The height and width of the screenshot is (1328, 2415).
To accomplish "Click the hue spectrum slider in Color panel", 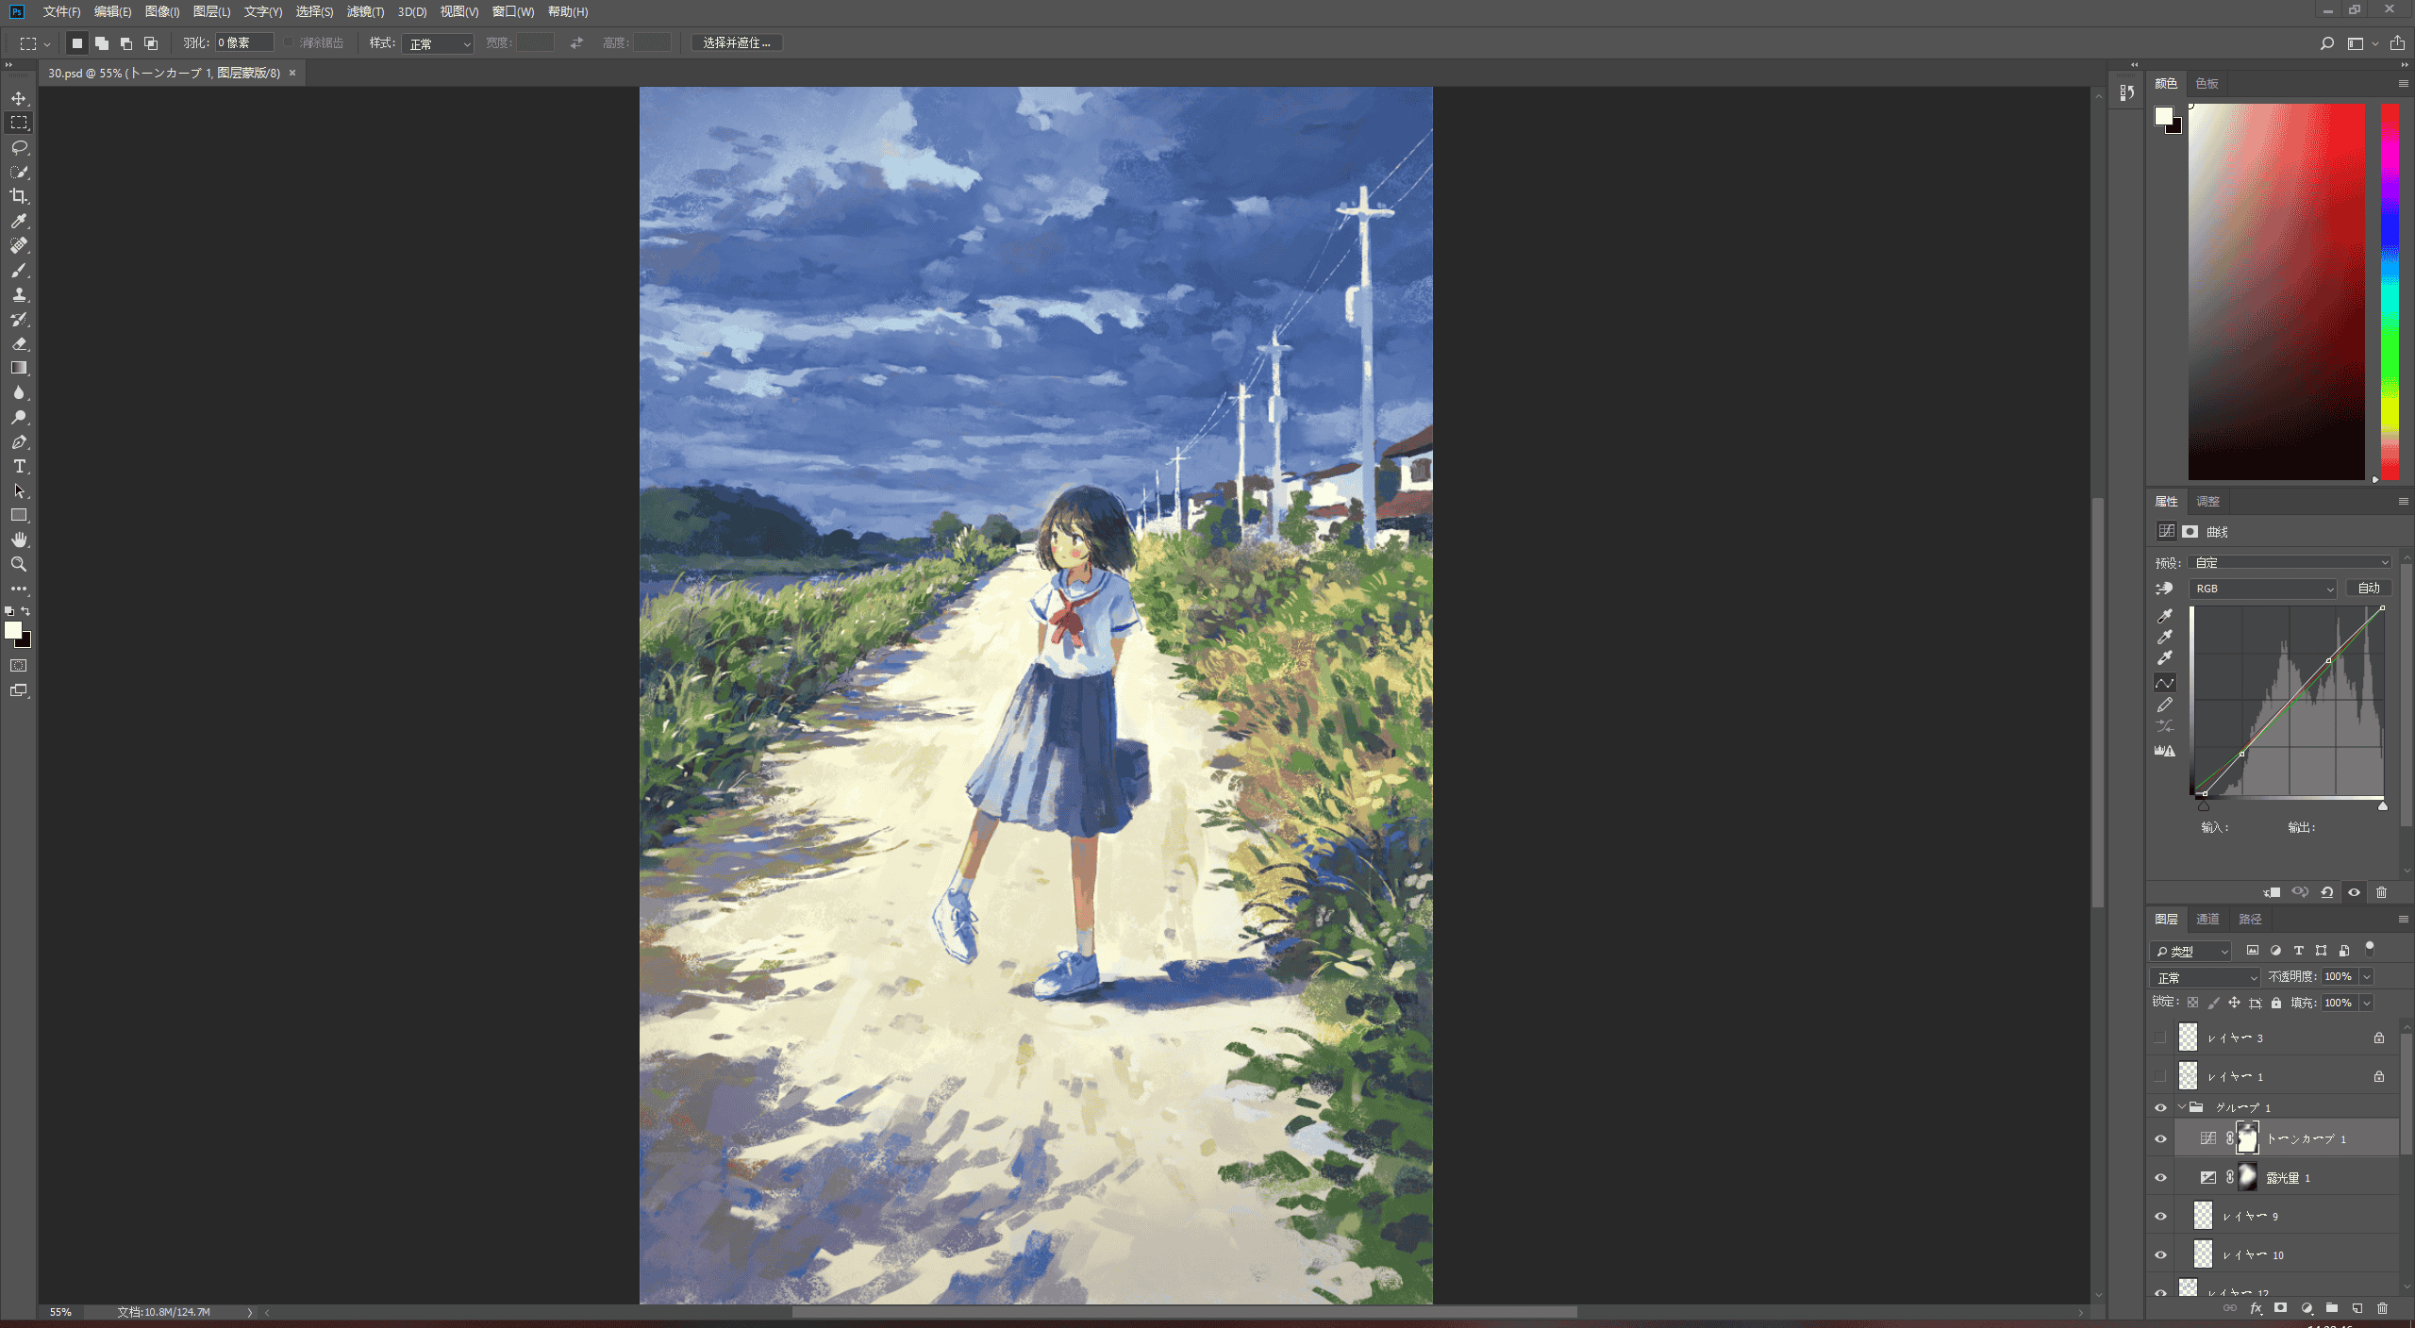I will point(2390,291).
